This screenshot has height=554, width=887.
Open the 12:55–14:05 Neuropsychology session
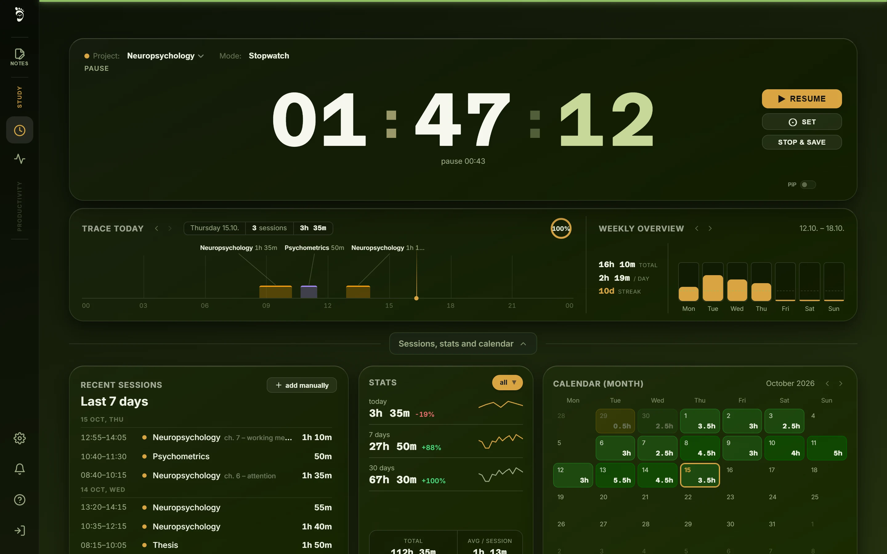[206, 437]
